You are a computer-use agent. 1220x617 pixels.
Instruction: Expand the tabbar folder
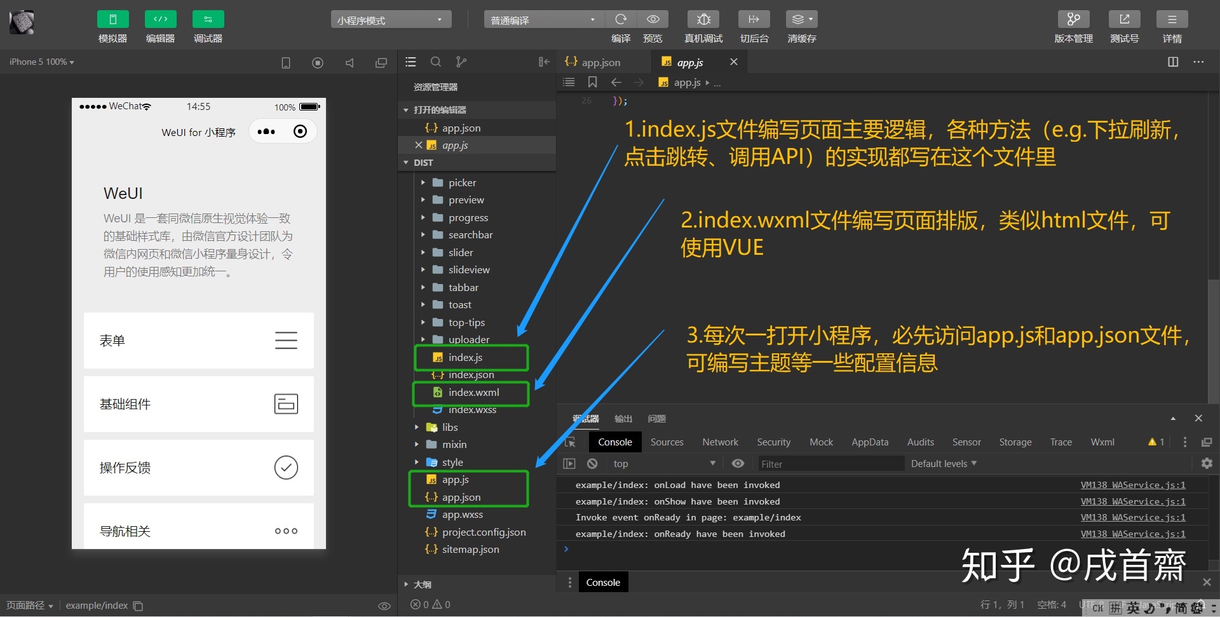tap(463, 287)
